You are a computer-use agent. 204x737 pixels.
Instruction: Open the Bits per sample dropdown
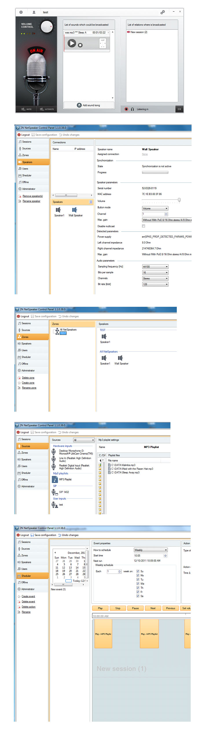[x=155, y=273]
